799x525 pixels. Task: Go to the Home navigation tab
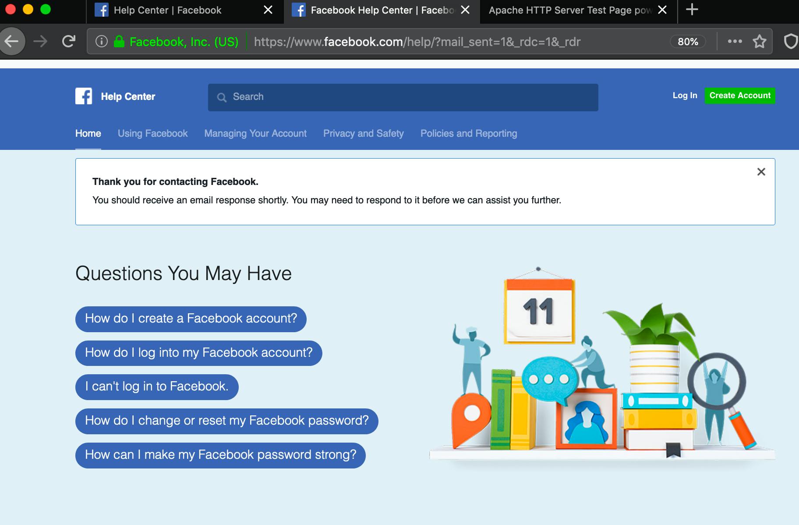(x=88, y=134)
